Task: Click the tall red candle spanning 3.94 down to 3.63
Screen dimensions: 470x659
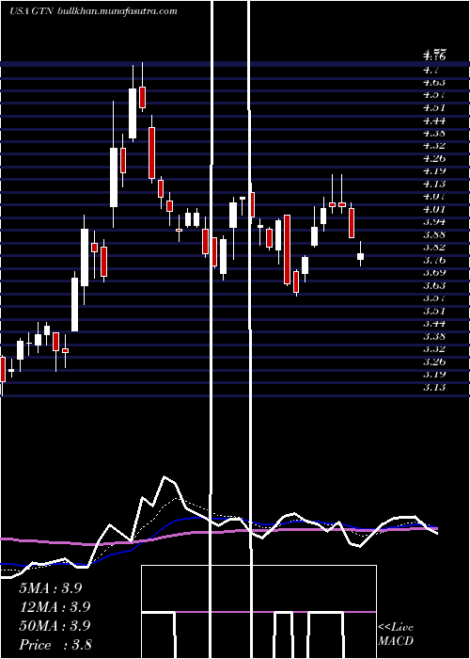Action: click(x=287, y=249)
